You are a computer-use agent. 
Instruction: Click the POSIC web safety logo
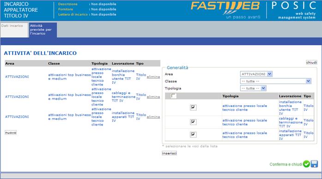pos(294,10)
